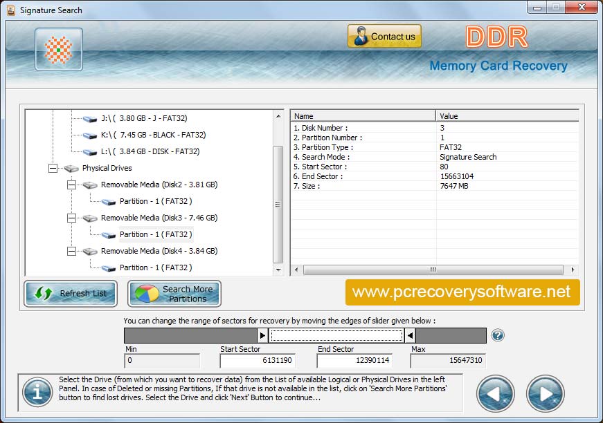The height and width of the screenshot is (423, 603).
Task: Click the K: drive icon
Action: 90,135
